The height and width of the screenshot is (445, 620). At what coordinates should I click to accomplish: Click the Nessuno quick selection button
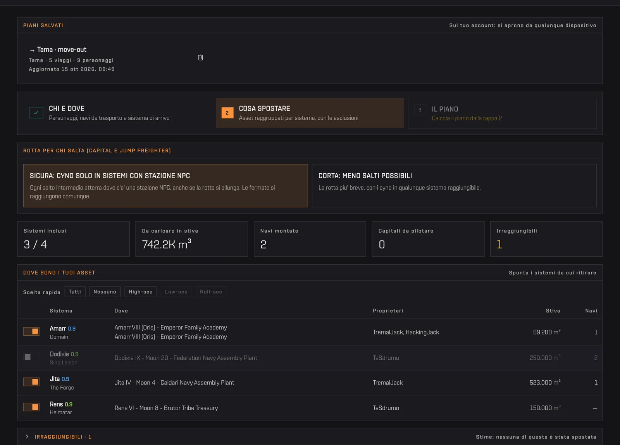[105, 292]
